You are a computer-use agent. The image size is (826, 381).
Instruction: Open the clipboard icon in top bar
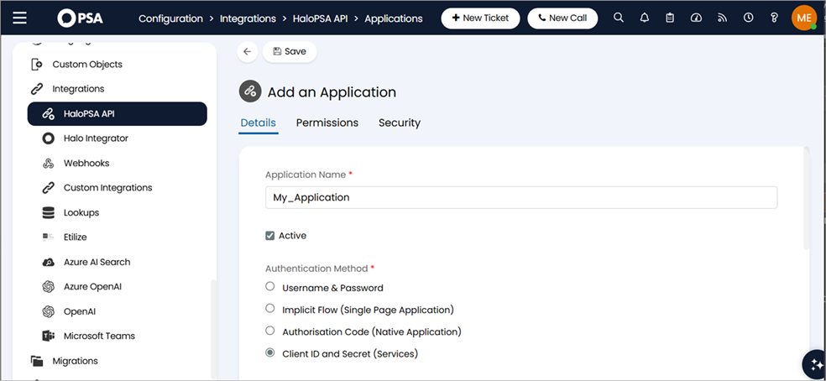click(x=670, y=18)
